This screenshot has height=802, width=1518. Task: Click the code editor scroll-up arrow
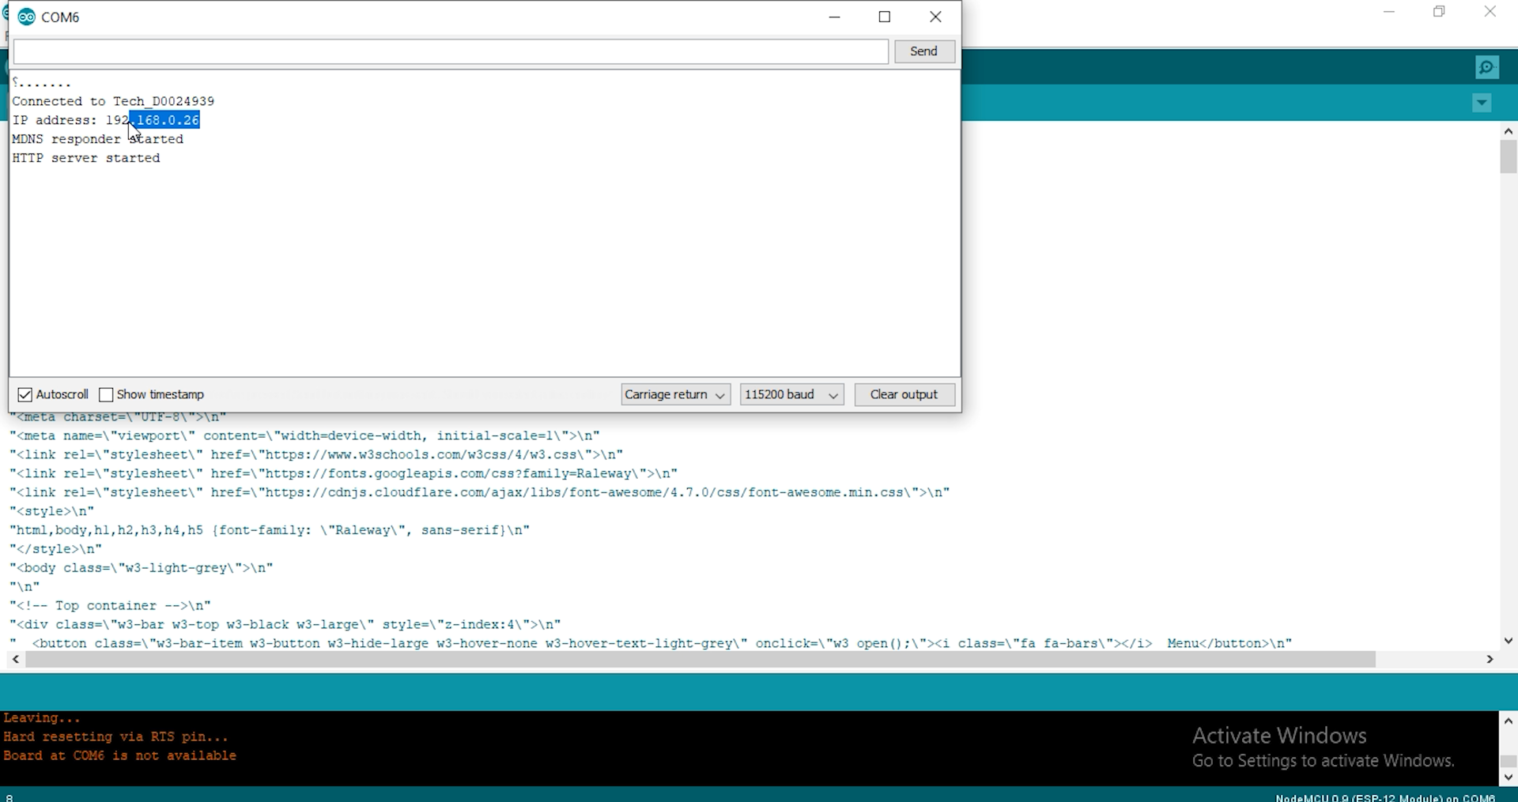point(1508,132)
